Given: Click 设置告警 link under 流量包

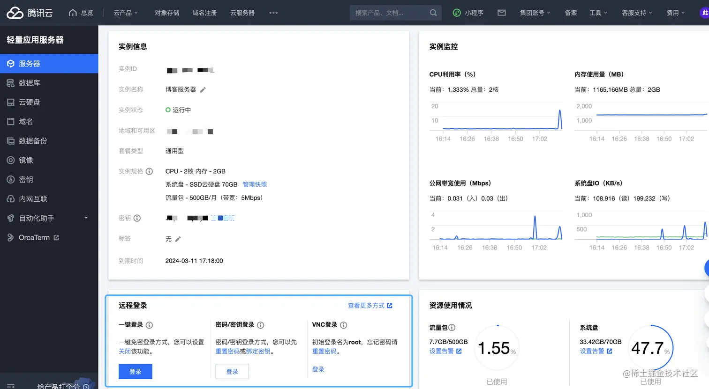Looking at the screenshot, I should [445, 351].
